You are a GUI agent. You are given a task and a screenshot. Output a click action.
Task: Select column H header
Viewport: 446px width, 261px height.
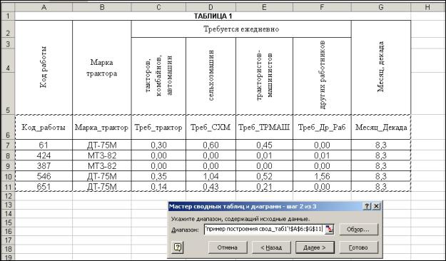427,7
